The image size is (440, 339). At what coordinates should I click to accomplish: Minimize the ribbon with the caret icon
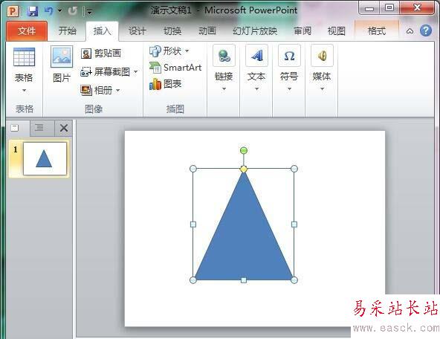tap(410, 31)
